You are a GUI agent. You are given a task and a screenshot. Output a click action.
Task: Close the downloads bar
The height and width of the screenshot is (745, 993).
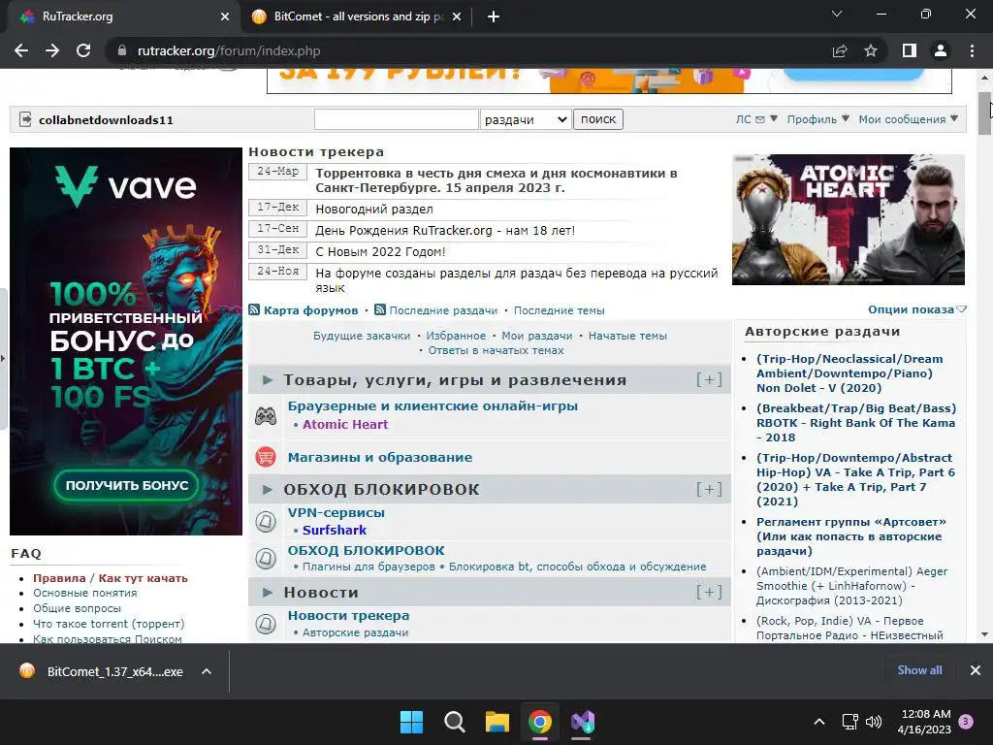click(976, 670)
